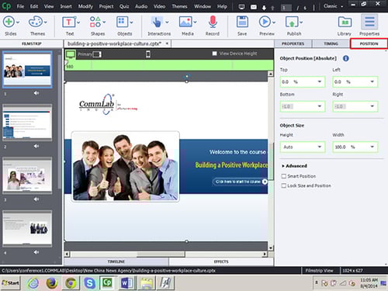Open the Height Auto dropdown
The height and width of the screenshot is (291, 388).
pos(320,147)
